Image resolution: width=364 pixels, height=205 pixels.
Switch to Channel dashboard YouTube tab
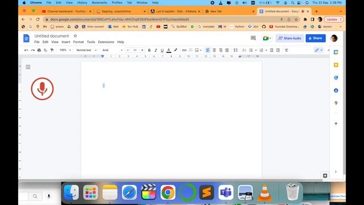coord(66,11)
